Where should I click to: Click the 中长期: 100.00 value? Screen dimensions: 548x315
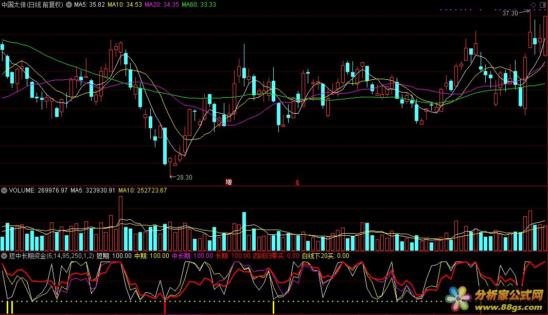pyautogui.click(x=192, y=256)
